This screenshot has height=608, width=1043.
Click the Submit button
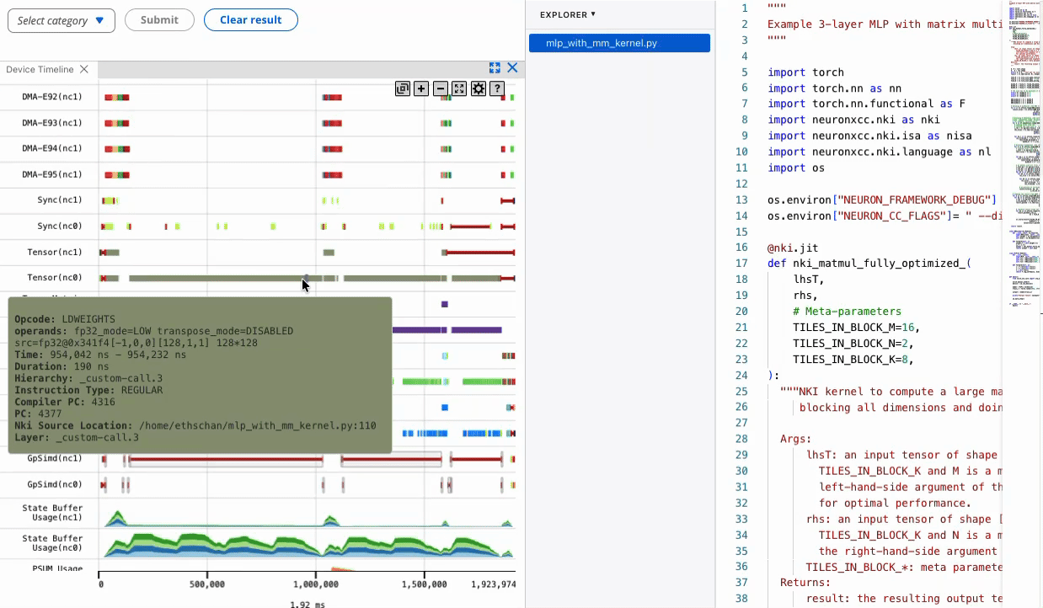click(159, 20)
